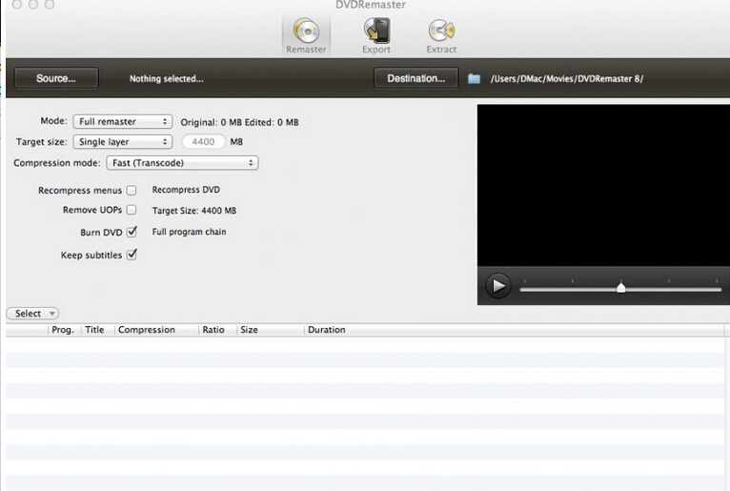Viewport: 730px width, 491px height.
Task: Click the 4400 MB size field
Action: tap(201, 142)
